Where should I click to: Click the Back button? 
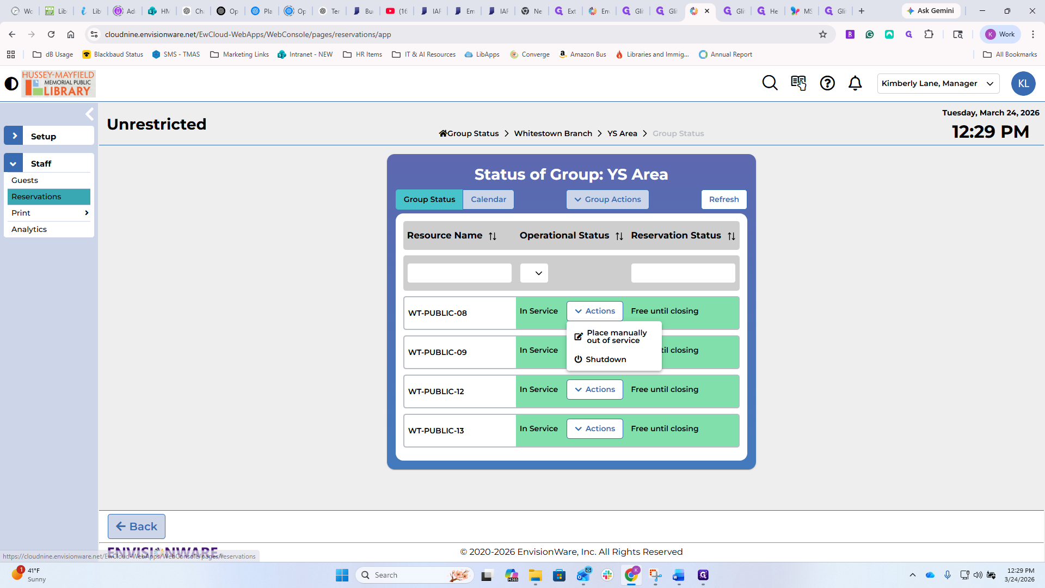137,526
